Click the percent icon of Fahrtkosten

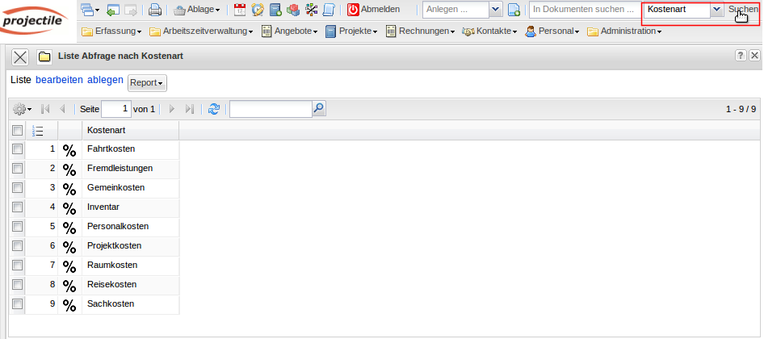point(69,150)
